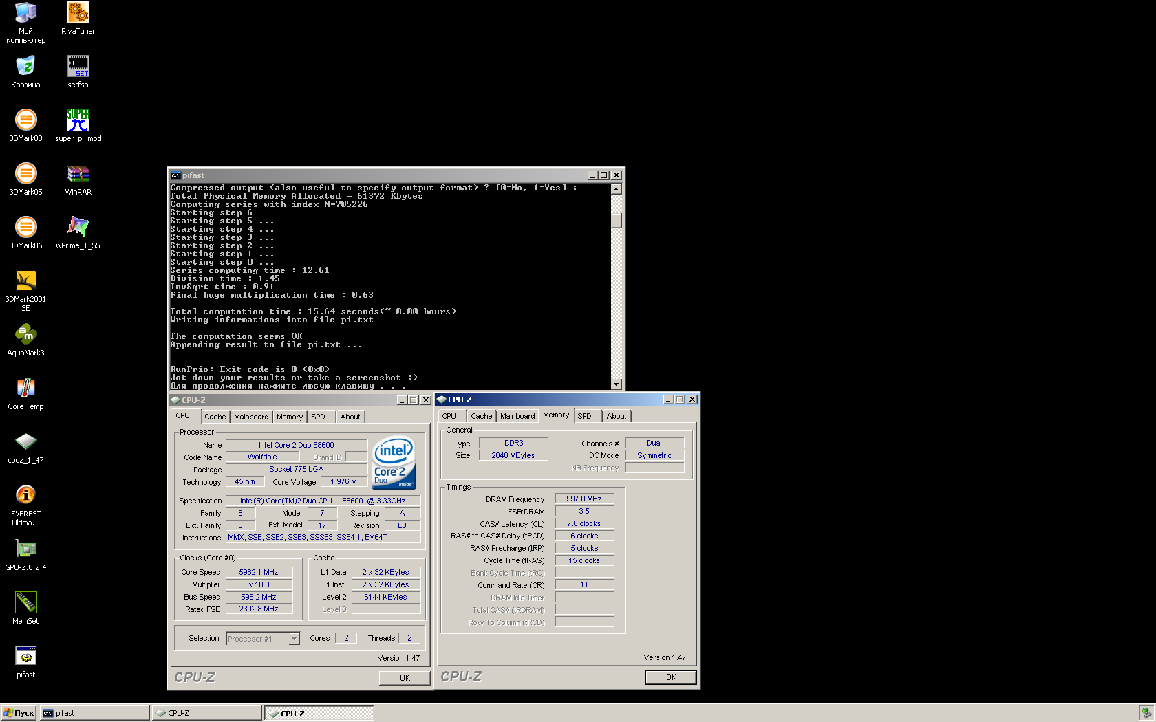Image resolution: width=1156 pixels, height=722 pixels.
Task: Click the Rated FSB 2392.8 MHz value
Action: click(259, 609)
